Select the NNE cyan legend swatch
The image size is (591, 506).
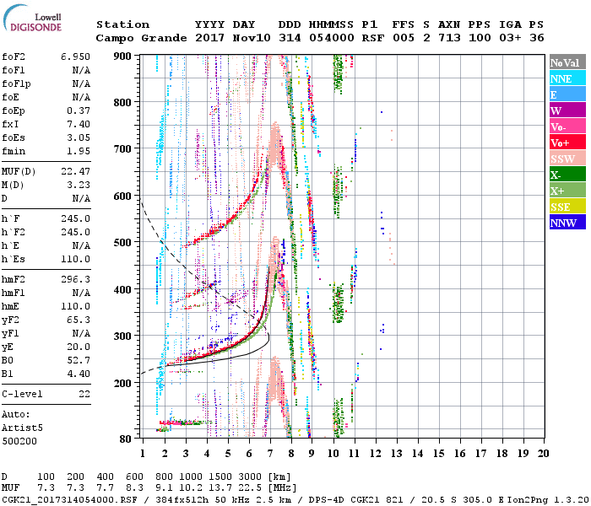[567, 78]
